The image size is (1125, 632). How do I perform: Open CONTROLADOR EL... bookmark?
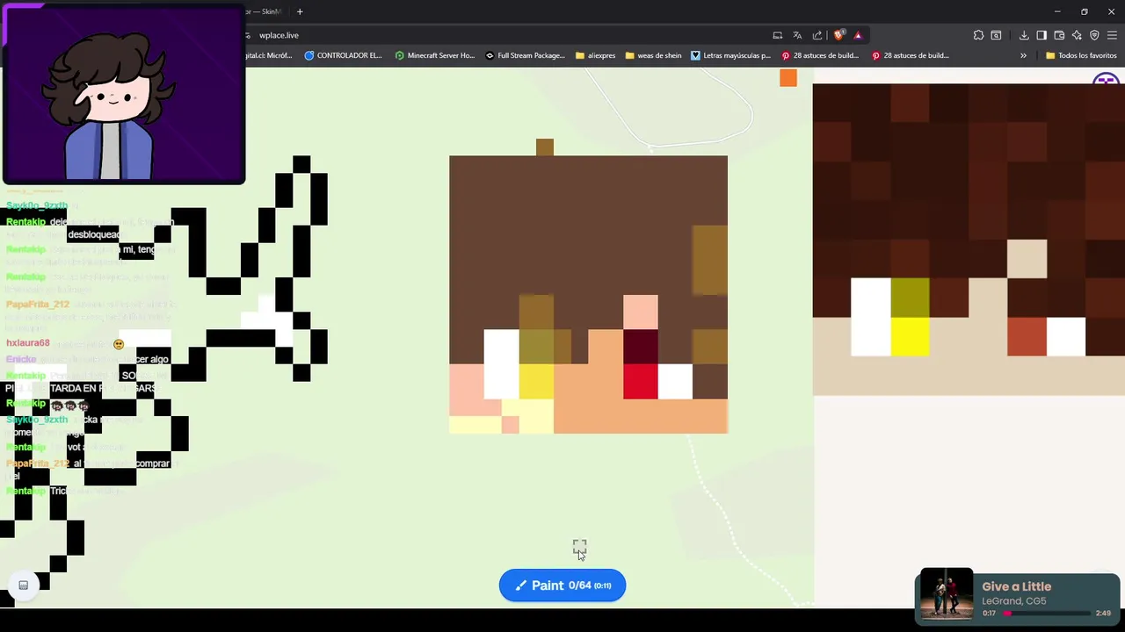pyautogui.click(x=343, y=55)
